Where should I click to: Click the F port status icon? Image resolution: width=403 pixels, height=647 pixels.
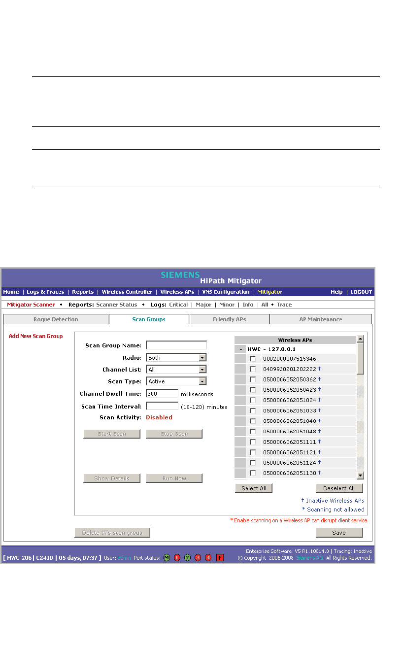[x=220, y=558]
